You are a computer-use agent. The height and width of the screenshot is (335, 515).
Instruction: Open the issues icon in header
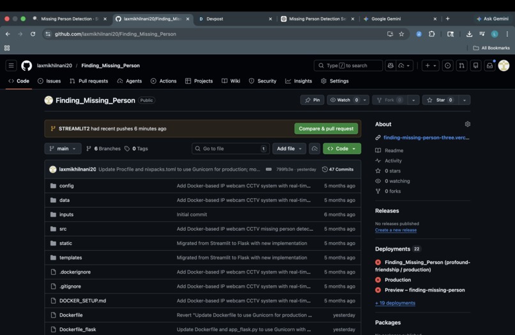coord(447,66)
